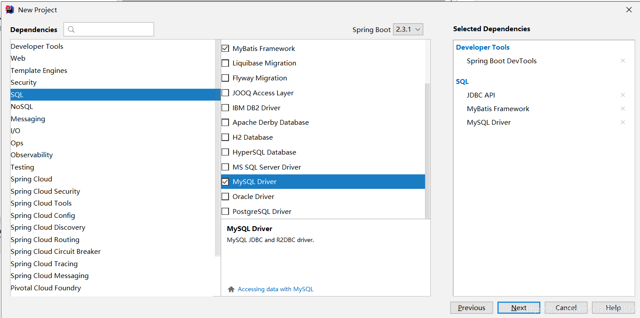The height and width of the screenshot is (318, 640).
Task: Check MS SQL Server Driver checkbox
Action: (225, 167)
